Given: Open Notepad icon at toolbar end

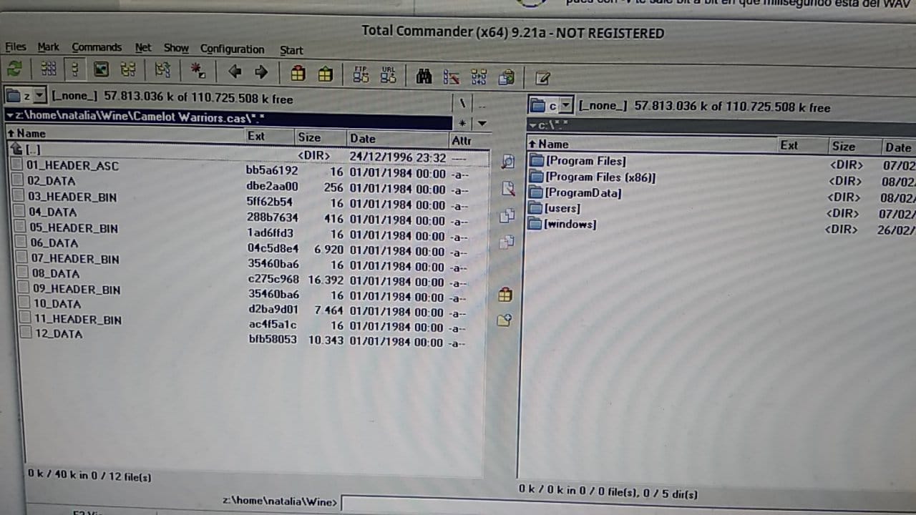Looking at the screenshot, I should pos(542,78).
